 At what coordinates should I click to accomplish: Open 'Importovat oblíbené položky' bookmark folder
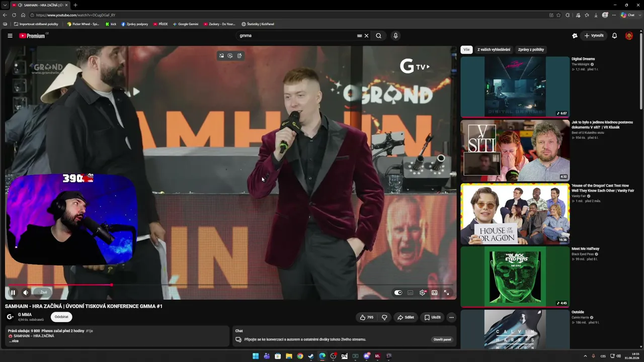36,24
